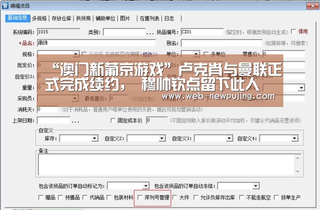Go to the 辅助单位 tab

(x=105, y=19)
